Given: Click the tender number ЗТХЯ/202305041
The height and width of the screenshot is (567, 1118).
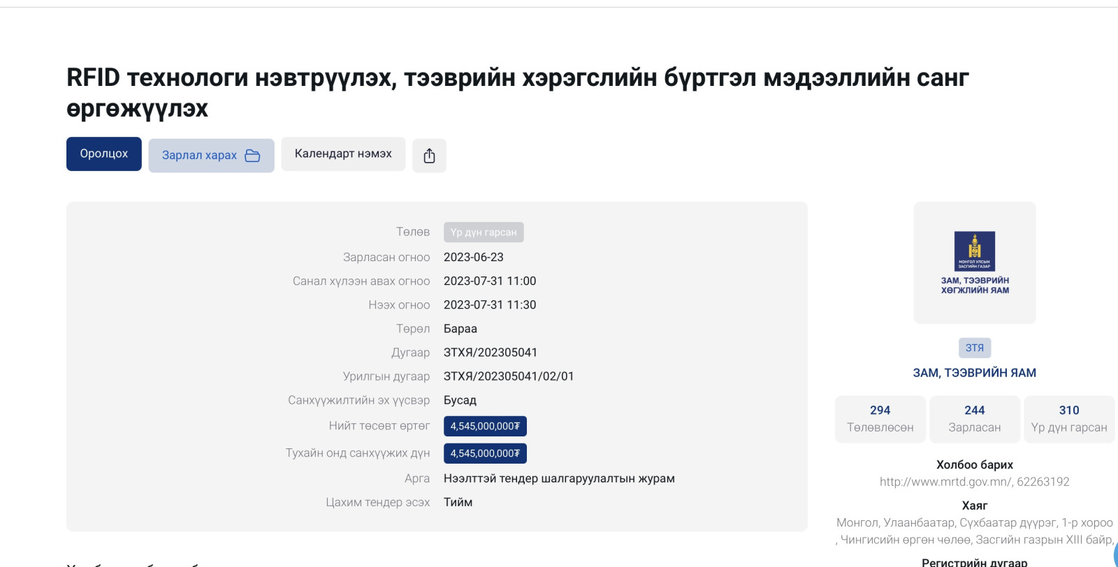Looking at the screenshot, I should [491, 353].
